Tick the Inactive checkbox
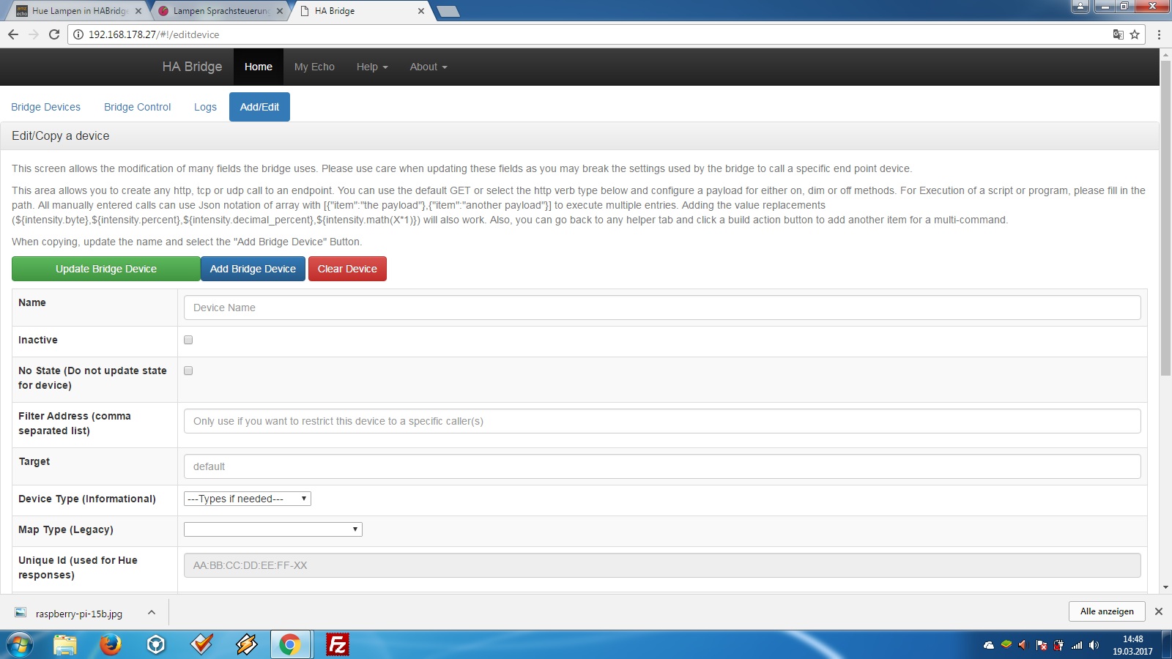Image resolution: width=1172 pixels, height=659 pixels. [x=188, y=340]
